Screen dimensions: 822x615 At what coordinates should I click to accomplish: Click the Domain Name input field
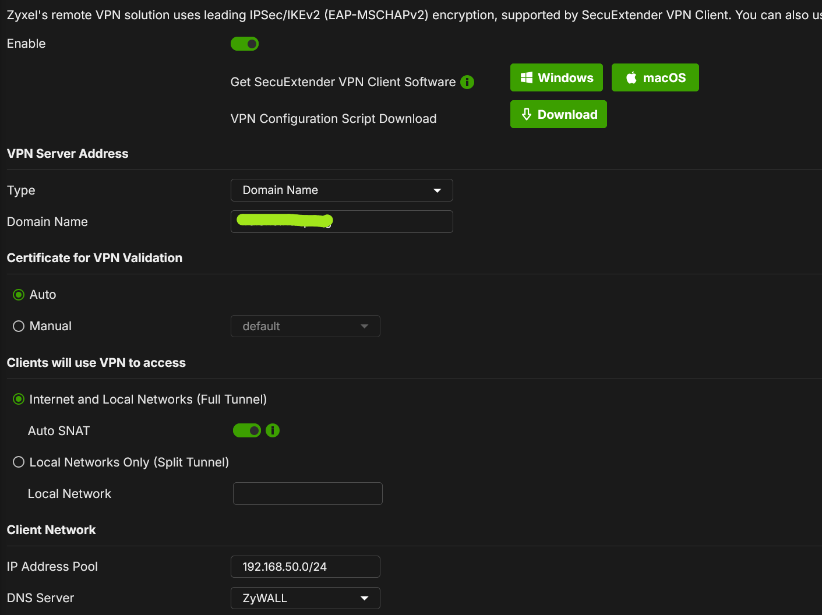tap(341, 221)
